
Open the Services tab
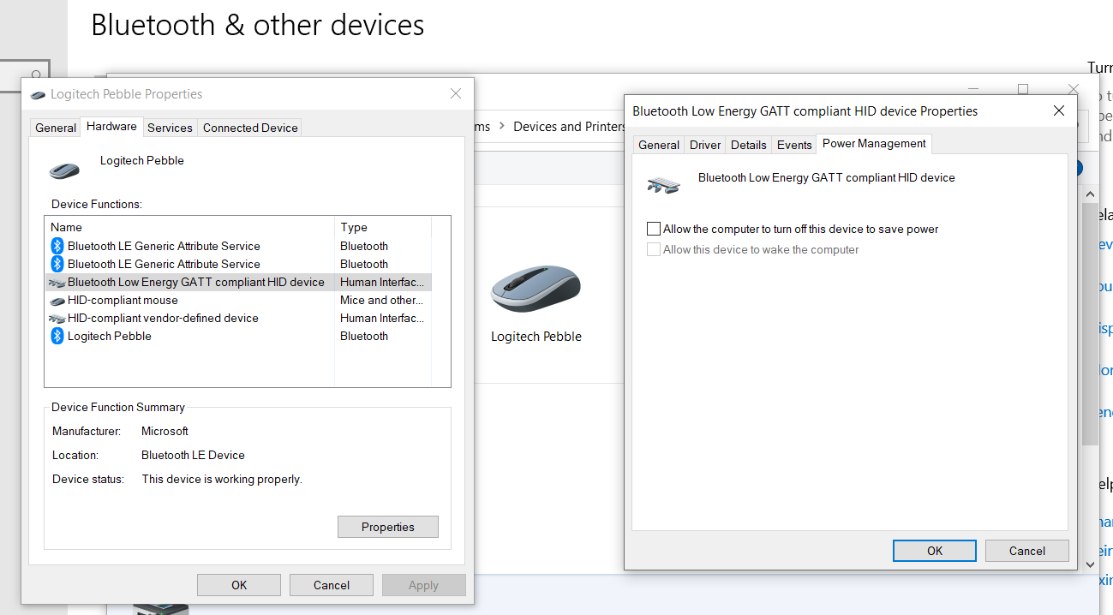[x=170, y=128]
